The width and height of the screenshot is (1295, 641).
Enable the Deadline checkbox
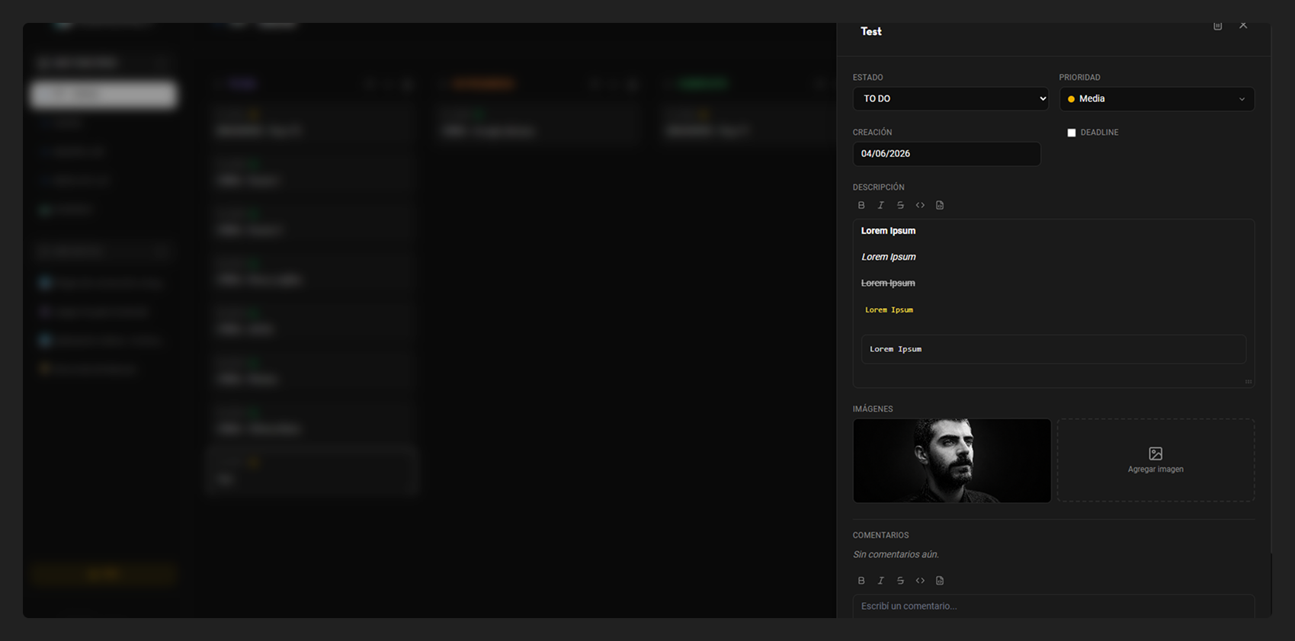(1072, 133)
